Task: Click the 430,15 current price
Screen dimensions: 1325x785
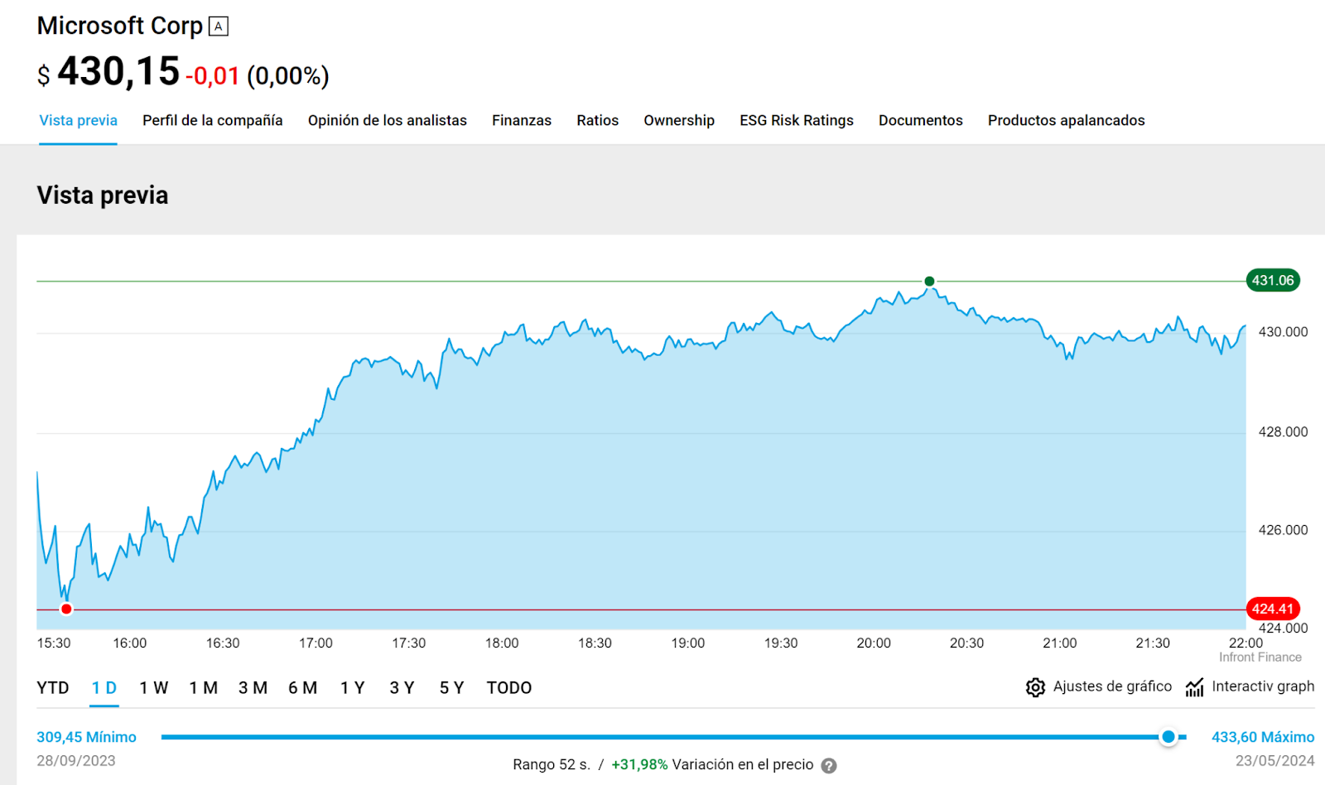Action: pyautogui.click(x=118, y=71)
